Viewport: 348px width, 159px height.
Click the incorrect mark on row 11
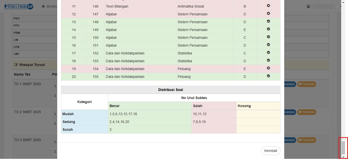tap(268, 6)
